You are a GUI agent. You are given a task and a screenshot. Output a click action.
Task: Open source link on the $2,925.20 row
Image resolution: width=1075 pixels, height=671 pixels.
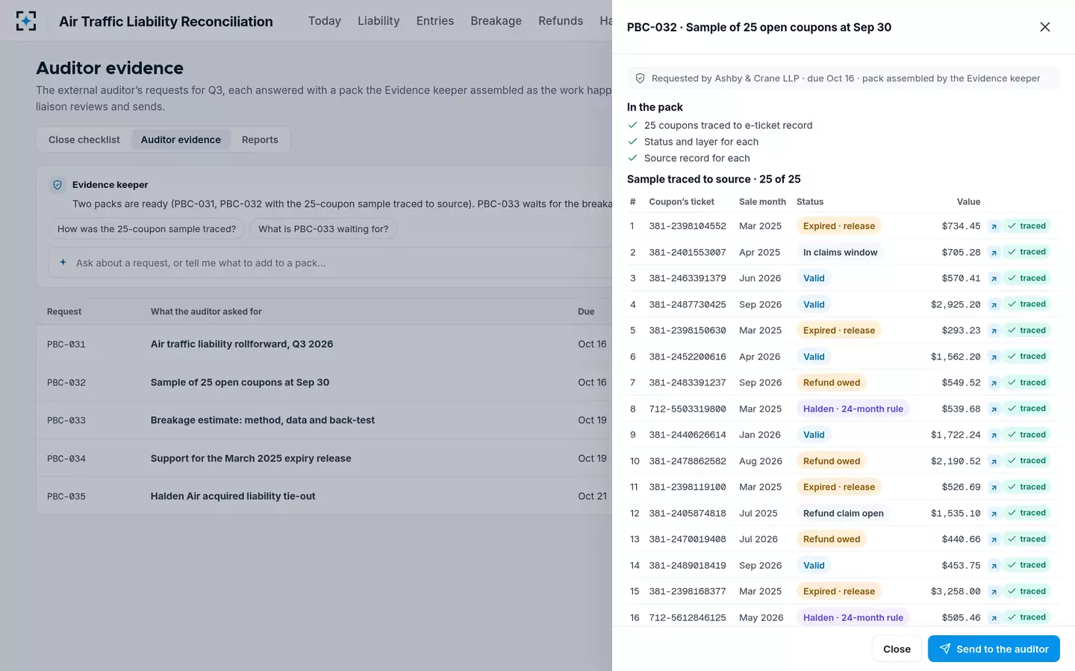(x=994, y=304)
